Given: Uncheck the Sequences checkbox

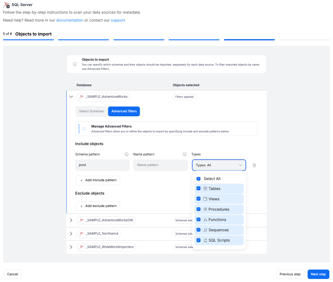Looking at the screenshot, I should [x=199, y=229].
